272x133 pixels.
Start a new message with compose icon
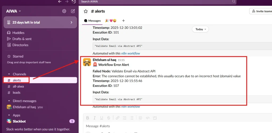click(73, 11)
